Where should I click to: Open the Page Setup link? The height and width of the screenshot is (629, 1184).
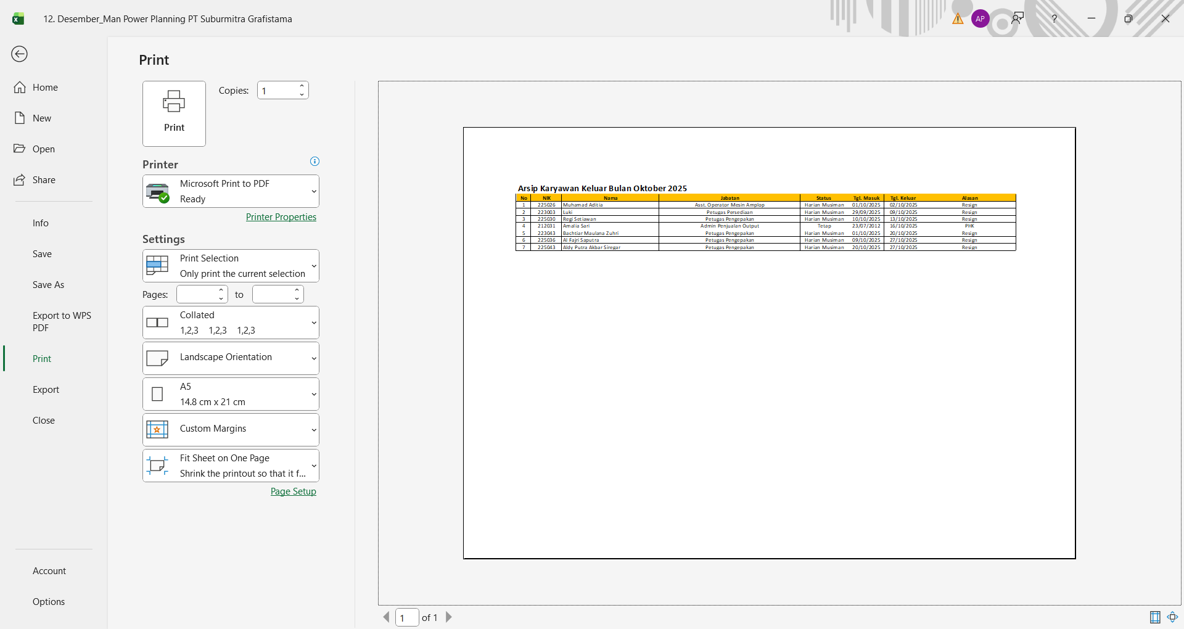293,491
